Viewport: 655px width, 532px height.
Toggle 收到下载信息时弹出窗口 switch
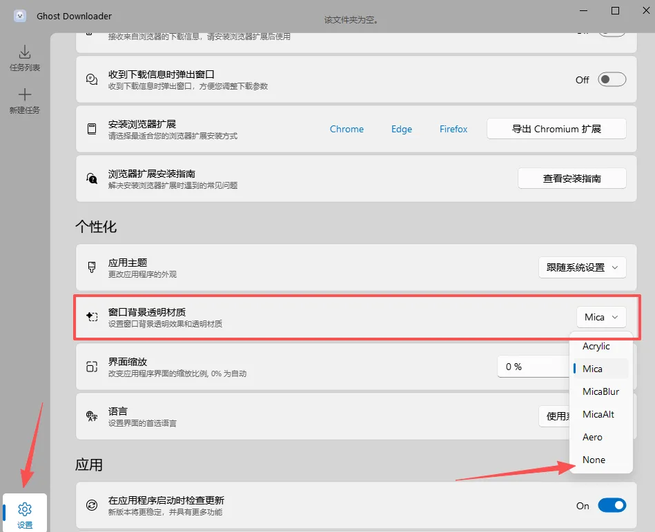tap(612, 79)
